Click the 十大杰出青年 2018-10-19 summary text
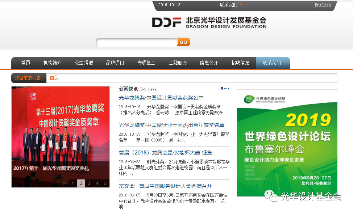This screenshot has width=353, height=212. click(174, 137)
